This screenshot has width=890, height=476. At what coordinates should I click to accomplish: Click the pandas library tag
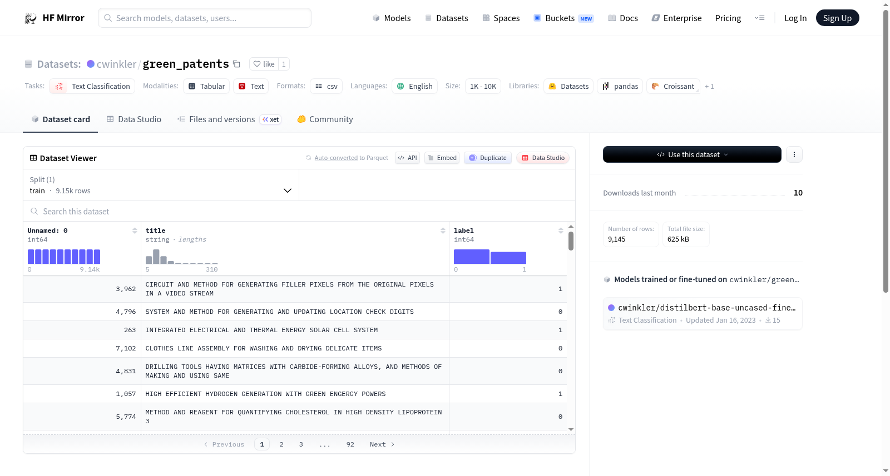point(620,86)
